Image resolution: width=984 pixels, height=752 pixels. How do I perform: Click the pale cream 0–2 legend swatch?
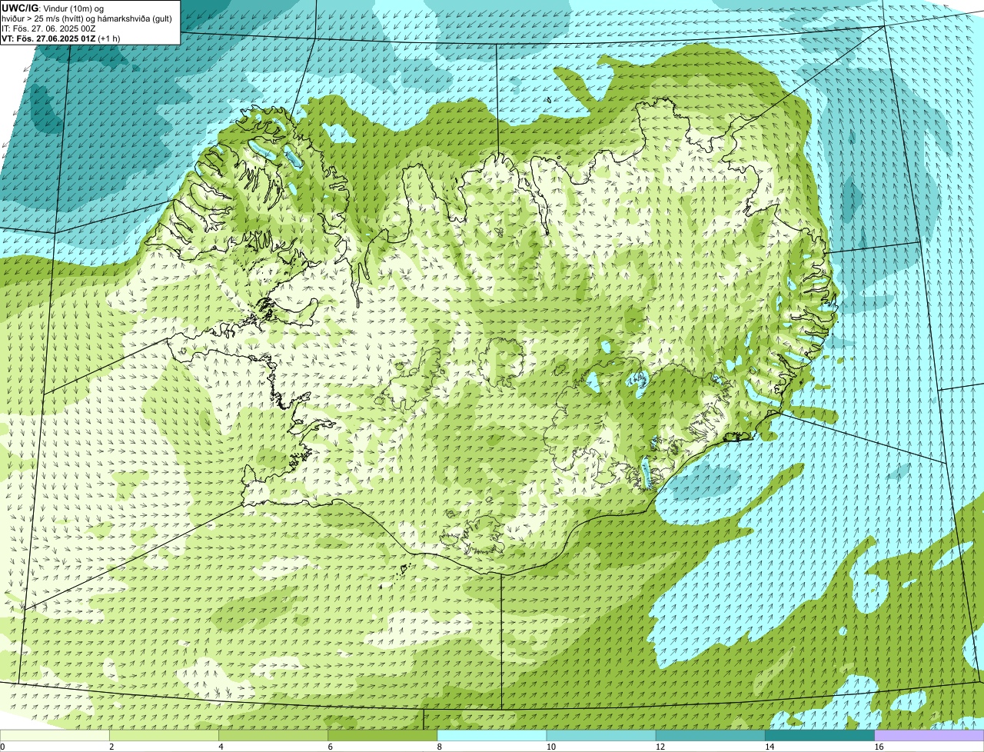coord(55,735)
